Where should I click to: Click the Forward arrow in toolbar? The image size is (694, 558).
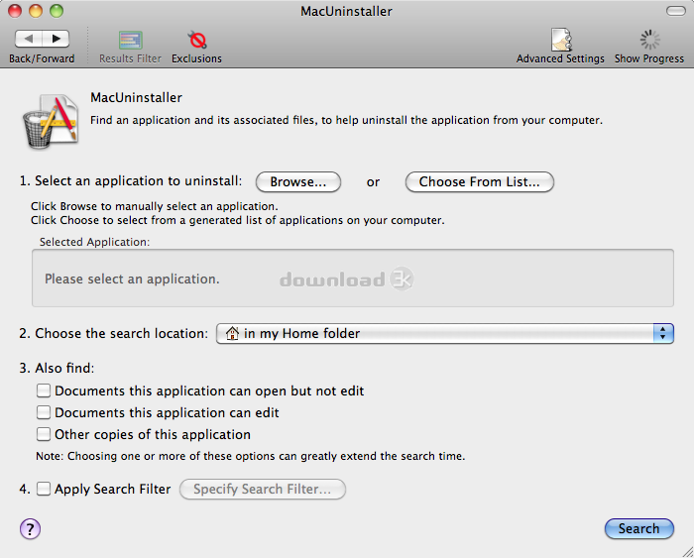click(56, 39)
